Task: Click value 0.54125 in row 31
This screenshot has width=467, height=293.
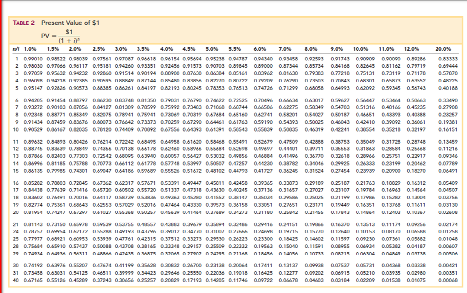Action: click(x=79, y=273)
